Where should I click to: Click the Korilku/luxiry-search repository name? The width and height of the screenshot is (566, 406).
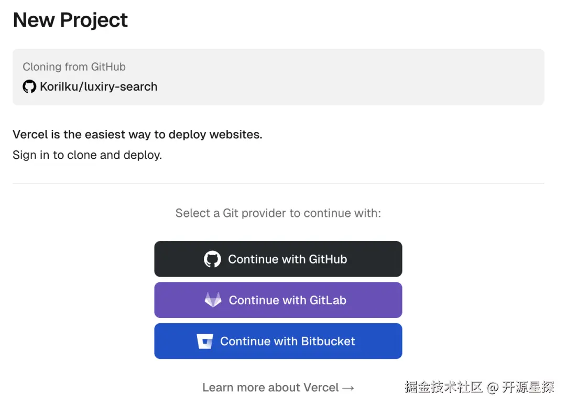coord(99,86)
